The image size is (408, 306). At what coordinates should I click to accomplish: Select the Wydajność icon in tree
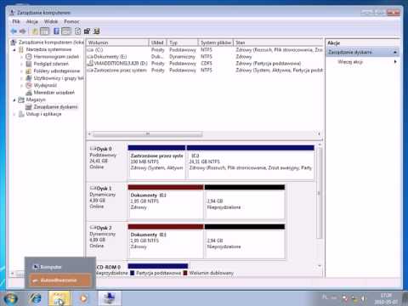29,85
